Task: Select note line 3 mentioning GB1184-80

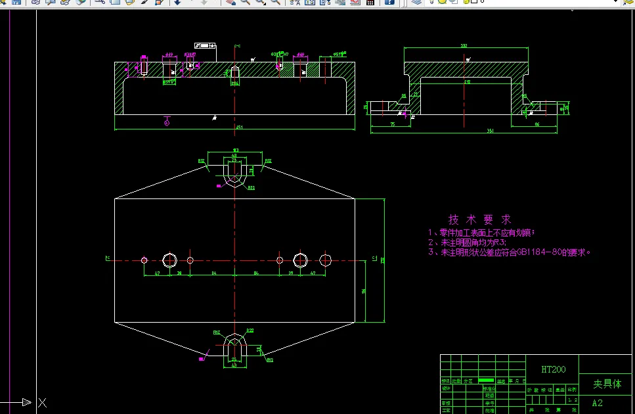Action: click(x=510, y=252)
